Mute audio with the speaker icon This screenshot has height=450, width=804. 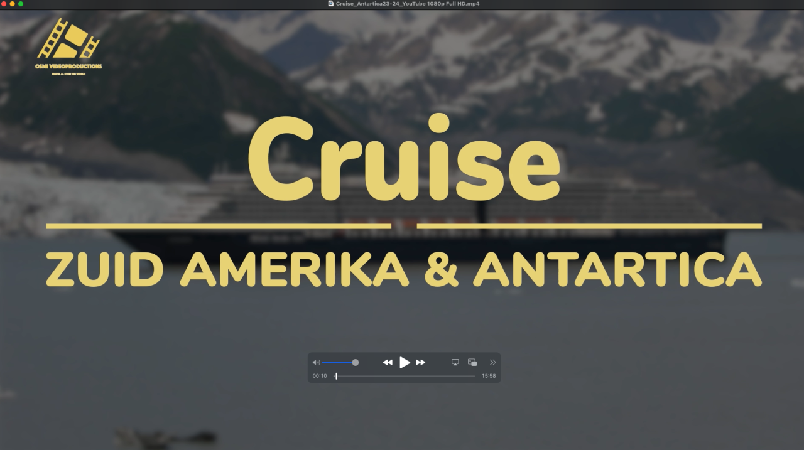click(316, 362)
